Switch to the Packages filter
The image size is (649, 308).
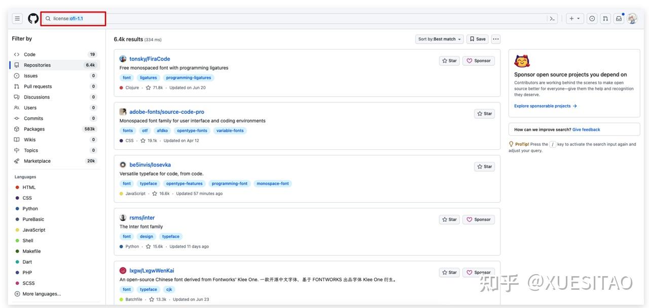point(34,129)
